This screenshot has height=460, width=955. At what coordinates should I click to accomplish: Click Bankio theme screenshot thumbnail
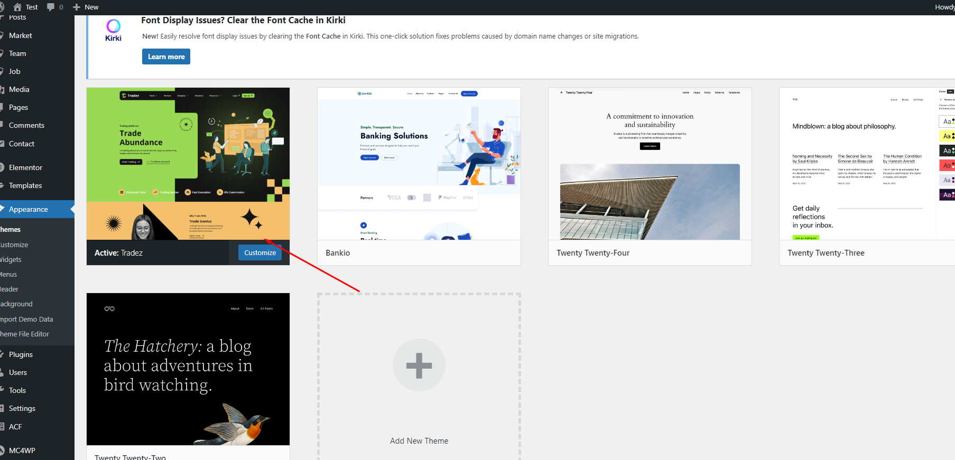(419, 164)
